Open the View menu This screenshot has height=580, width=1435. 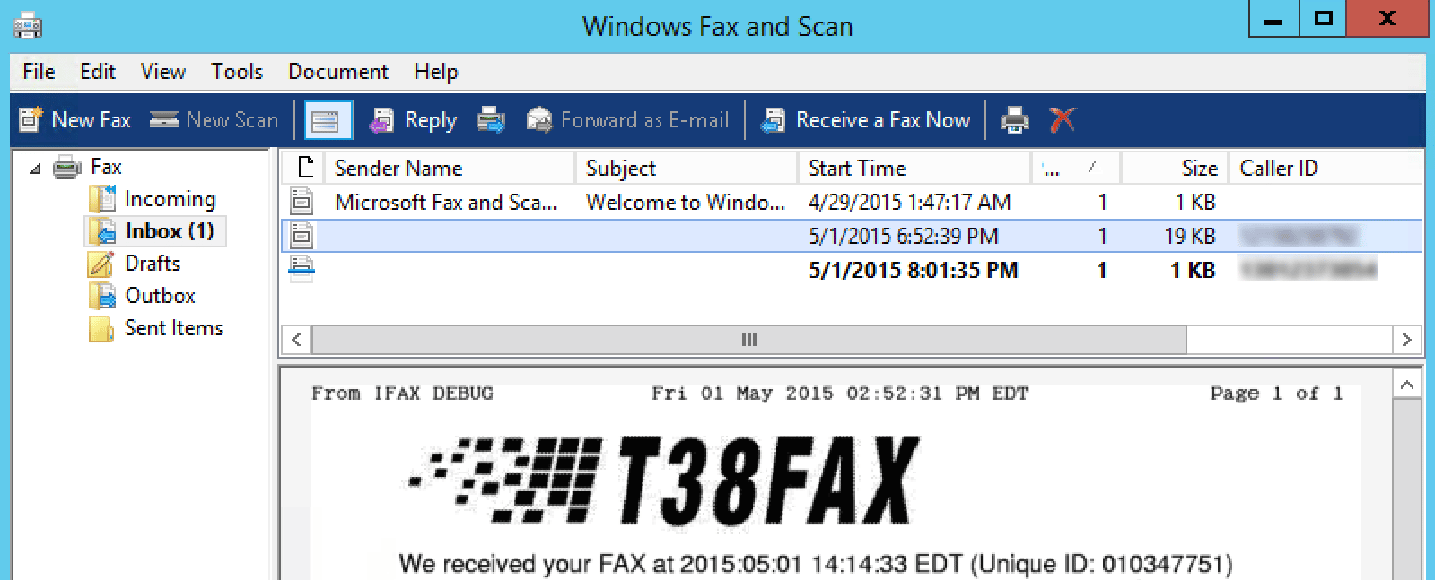[163, 72]
